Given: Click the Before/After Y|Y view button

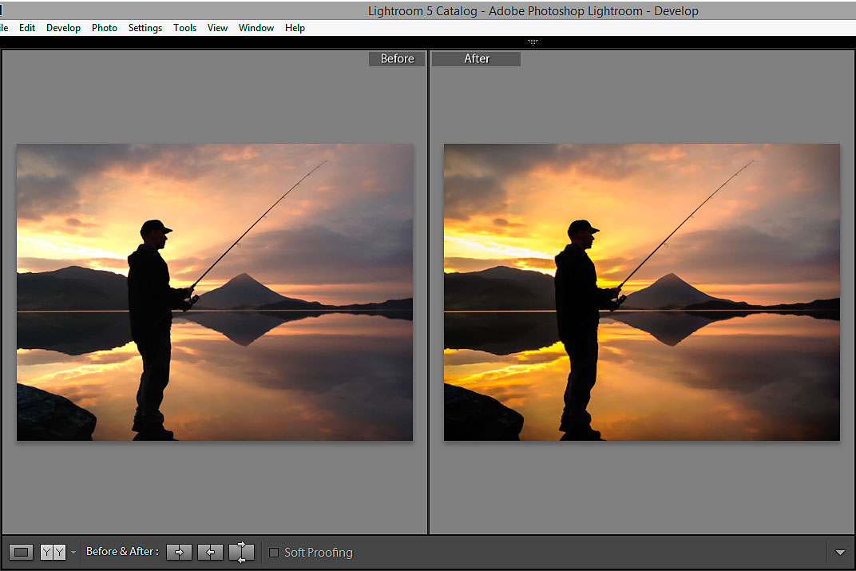Looking at the screenshot, I should (x=53, y=552).
